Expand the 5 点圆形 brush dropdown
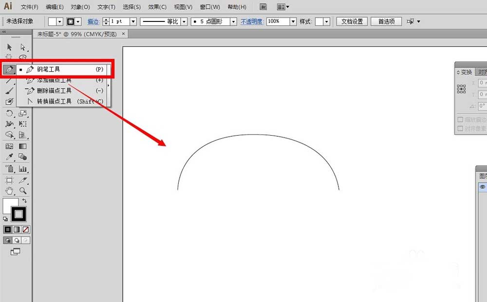This screenshot has width=487, height=302. tap(233, 21)
